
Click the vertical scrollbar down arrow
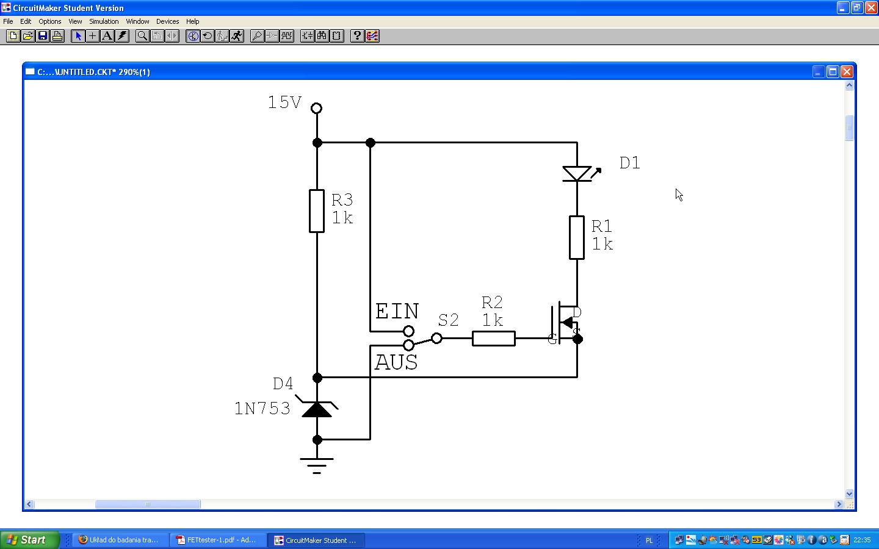tap(849, 493)
